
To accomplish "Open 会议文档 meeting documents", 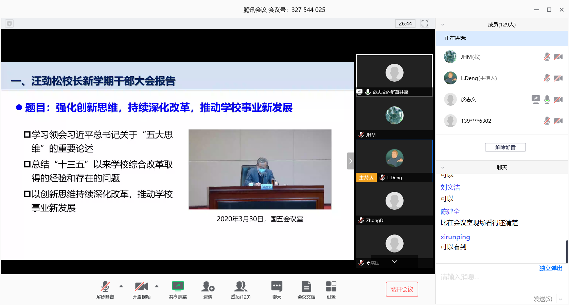I will 306,287.
